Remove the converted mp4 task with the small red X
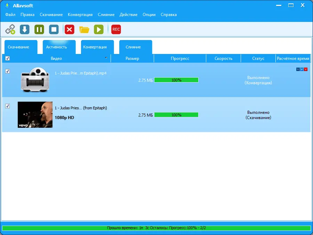Viewport: 313px width, 235px height. [x=306, y=69]
